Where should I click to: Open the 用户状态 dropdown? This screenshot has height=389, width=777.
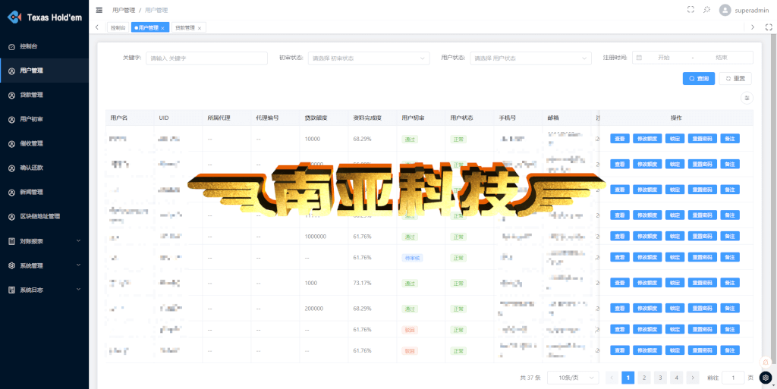[530, 58]
